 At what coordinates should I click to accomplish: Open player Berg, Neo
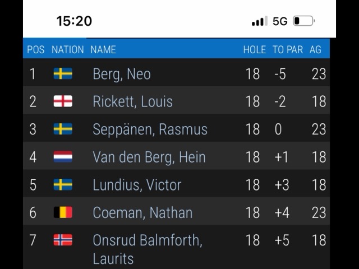pyautogui.click(x=122, y=74)
